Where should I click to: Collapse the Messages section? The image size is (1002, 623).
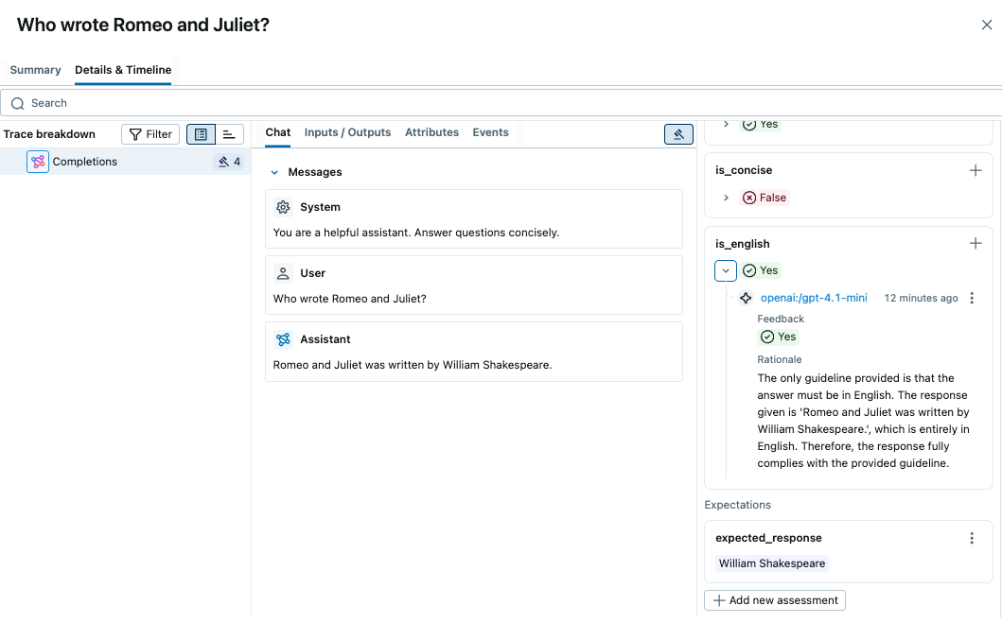(x=274, y=173)
